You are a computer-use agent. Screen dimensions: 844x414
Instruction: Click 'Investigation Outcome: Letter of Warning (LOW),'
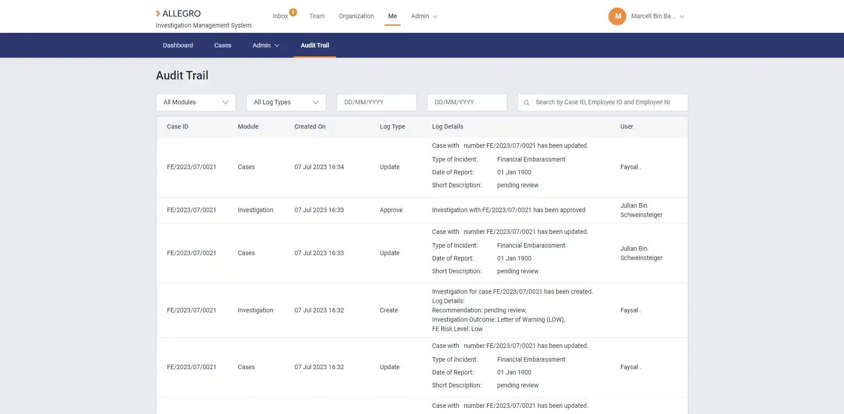coord(499,319)
